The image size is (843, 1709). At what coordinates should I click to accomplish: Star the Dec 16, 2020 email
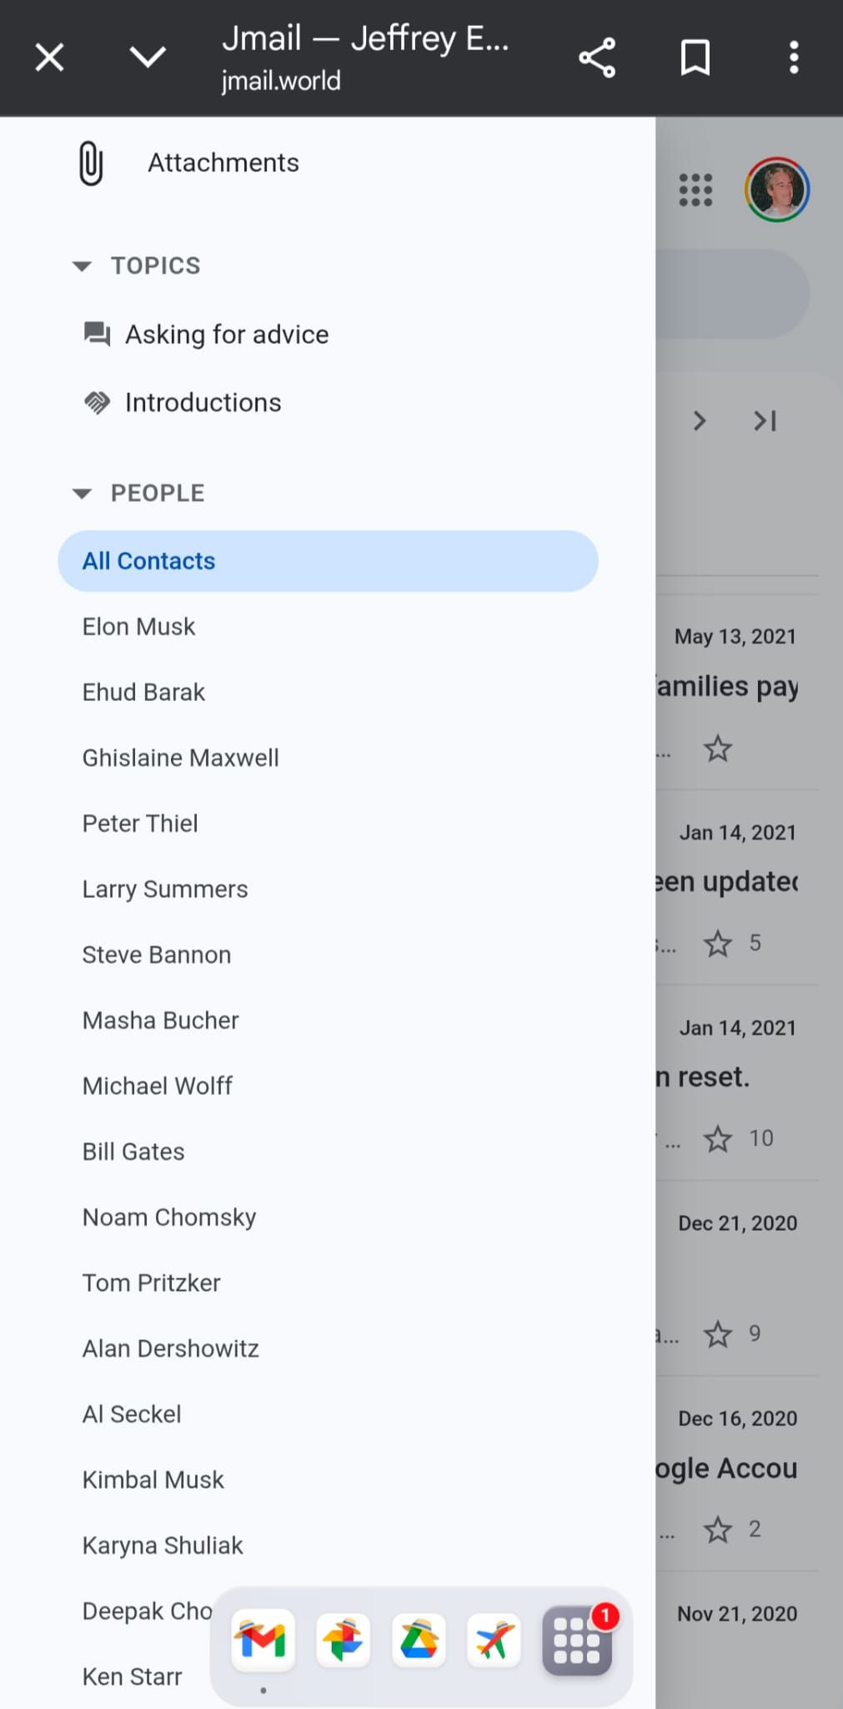coord(718,1530)
